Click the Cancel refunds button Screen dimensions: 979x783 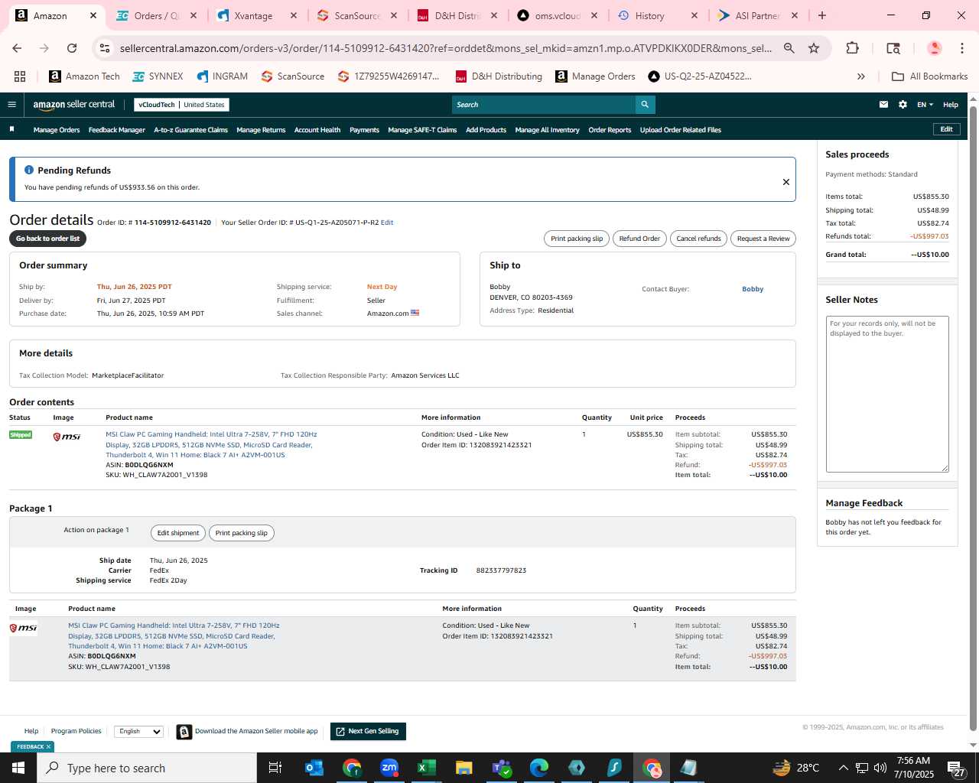[x=698, y=239]
